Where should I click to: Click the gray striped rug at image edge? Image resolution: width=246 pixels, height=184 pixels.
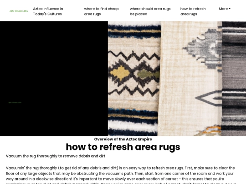point(234,79)
